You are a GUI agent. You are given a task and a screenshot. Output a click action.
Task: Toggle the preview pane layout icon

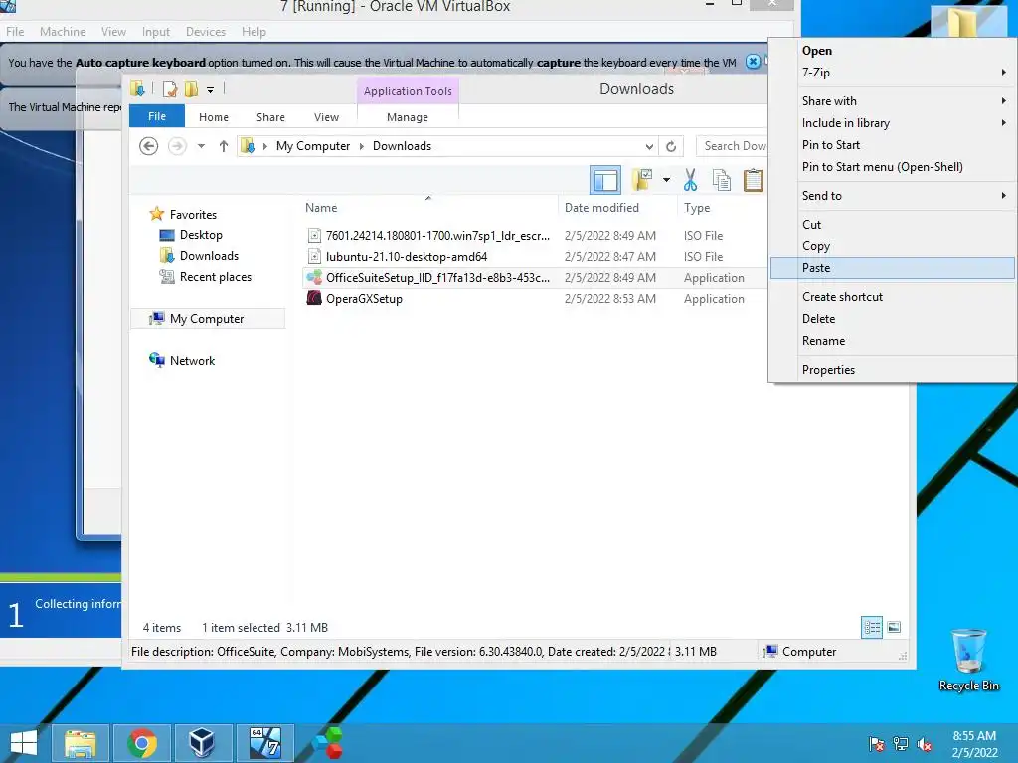point(605,180)
